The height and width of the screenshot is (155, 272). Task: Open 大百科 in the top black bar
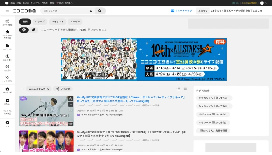pos(45,3)
